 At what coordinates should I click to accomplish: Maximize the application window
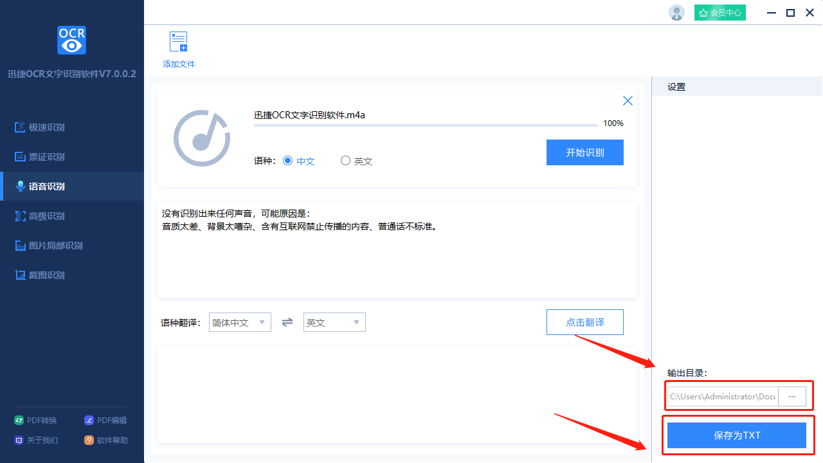[791, 12]
